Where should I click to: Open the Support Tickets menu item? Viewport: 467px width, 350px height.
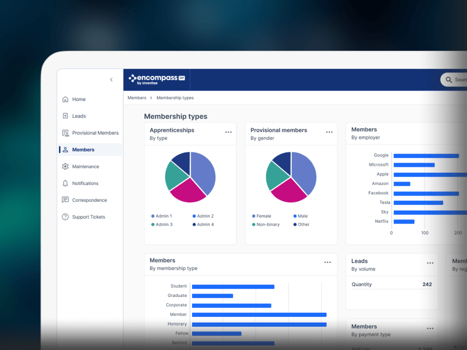coord(88,217)
